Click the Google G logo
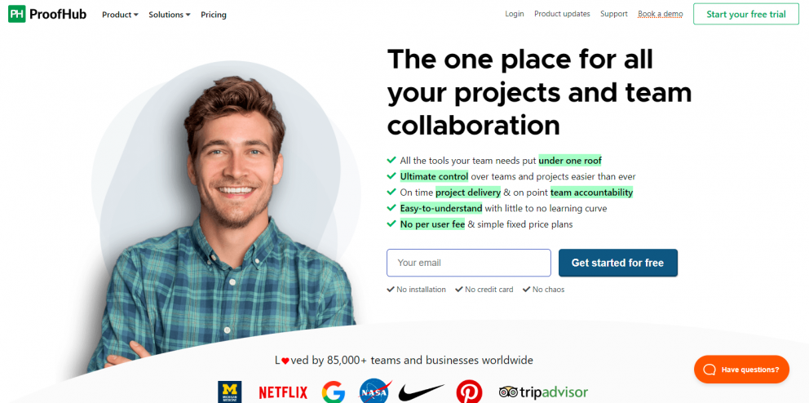Image resolution: width=809 pixels, height=403 pixels. coord(334,392)
